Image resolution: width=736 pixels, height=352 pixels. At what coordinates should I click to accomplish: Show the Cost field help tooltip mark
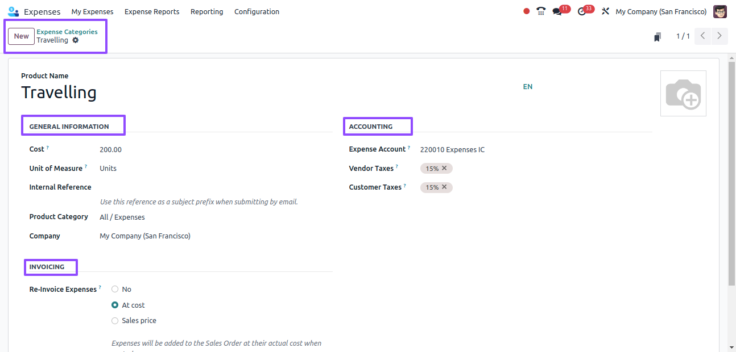point(47,148)
